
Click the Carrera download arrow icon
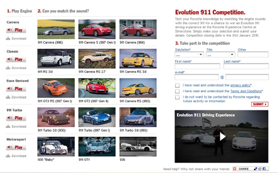(8, 38)
